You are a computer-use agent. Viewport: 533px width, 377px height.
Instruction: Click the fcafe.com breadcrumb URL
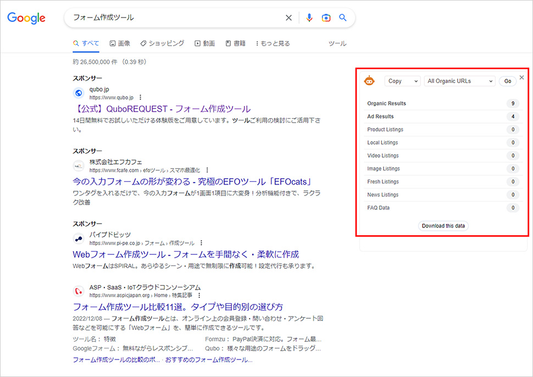[x=145, y=170]
